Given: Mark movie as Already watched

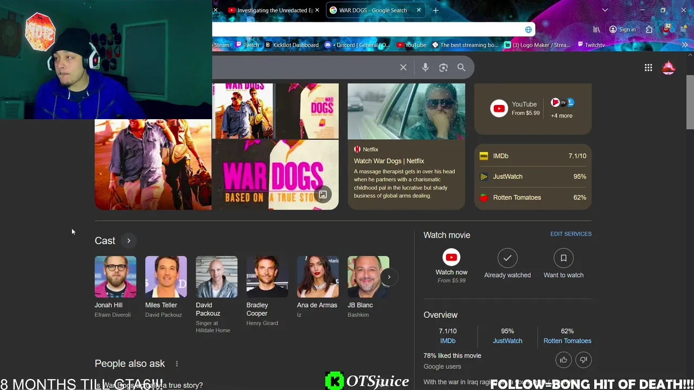Looking at the screenshot, I should pyautogui.click(x=507, y=258).
